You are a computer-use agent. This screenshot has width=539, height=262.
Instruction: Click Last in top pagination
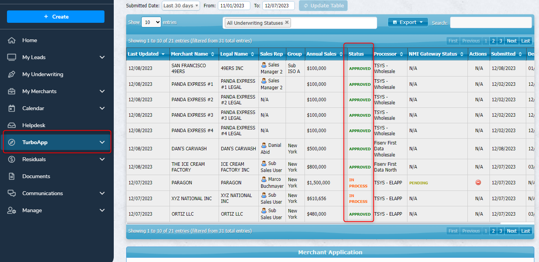pos(525,41)
